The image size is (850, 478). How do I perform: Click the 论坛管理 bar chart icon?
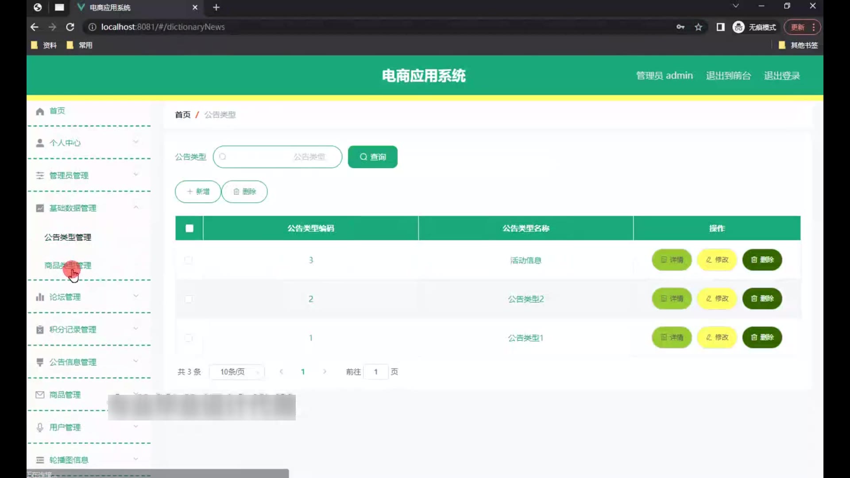pos(40,297)
